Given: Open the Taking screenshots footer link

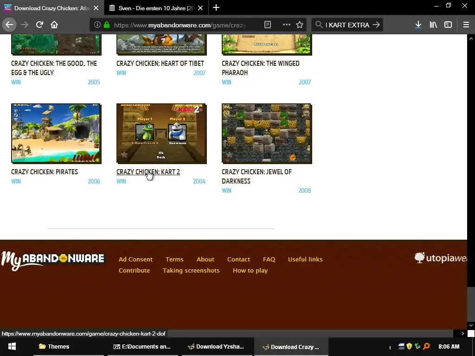Looking at the screenshot, I should 191,270.
